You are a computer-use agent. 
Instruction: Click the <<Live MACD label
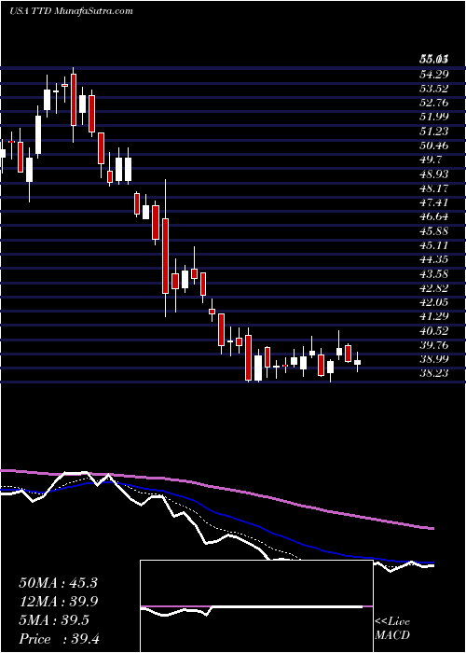(392, 629)
